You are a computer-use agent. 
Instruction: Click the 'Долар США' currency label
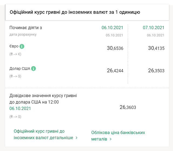click(20, 68)
